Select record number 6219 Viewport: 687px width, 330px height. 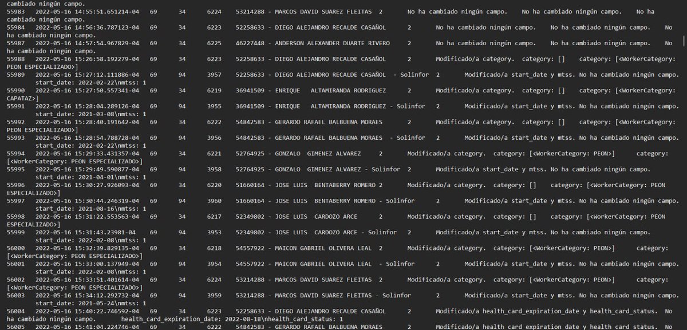click(x=214, y=91)
